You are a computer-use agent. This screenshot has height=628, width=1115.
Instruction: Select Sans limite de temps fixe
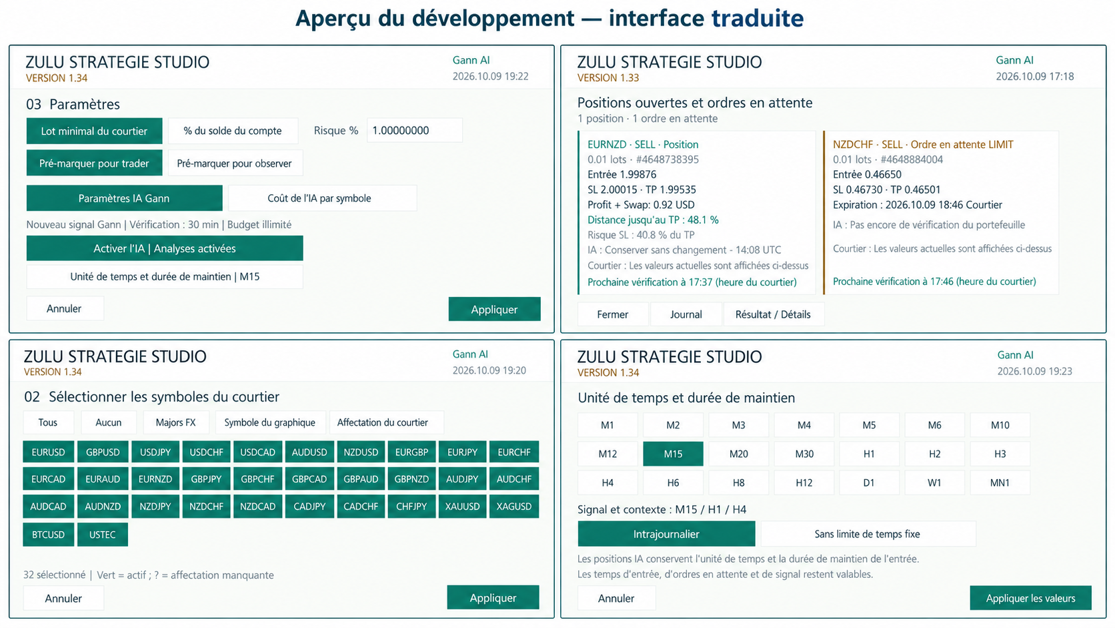(x=868, y=534)
